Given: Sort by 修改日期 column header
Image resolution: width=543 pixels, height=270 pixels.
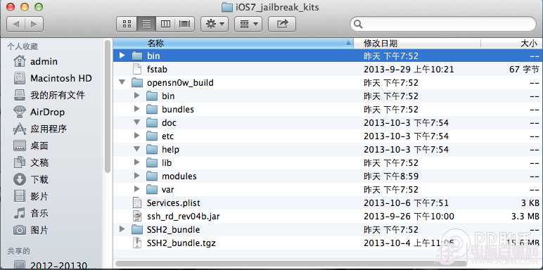Looking at the screenshot, I should pyautogui.click(x=417, y=44).
